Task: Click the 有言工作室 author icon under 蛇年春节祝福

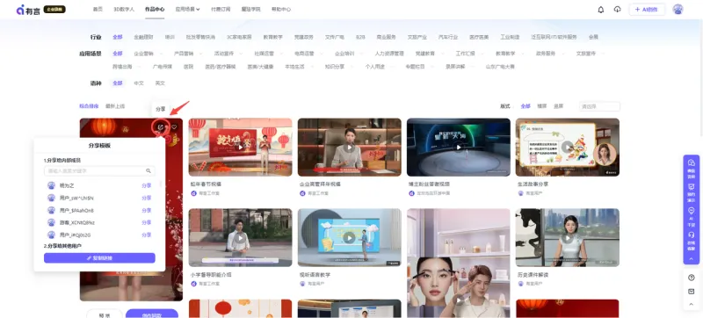Action: [x=193, y=193]
